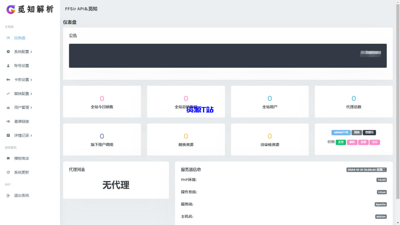Screen dimensions: 400x225
Task: Click the gear icon next to 系统配置
Action: (x=8, y=52)
